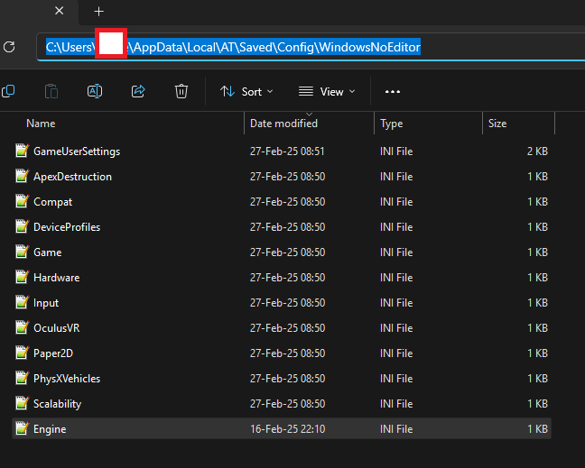Image resolution: width=585 pixels, height=468 pixels.
Task: Click the Copy icon in toolbar
Action: (8, 91)
